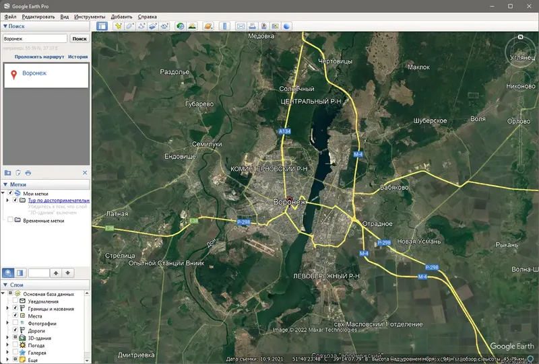Click the Move joystick below the compass

pos(520,81)
